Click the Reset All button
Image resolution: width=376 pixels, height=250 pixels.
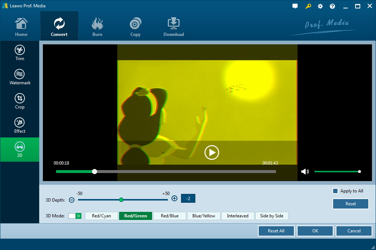276,231
